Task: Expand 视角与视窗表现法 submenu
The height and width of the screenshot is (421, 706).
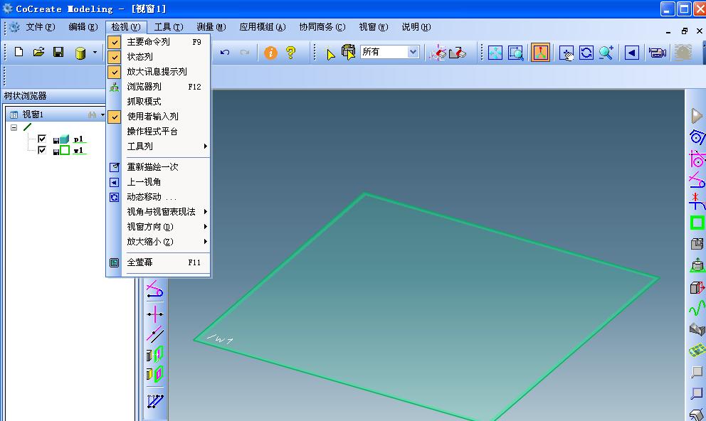Action: [159, 211]
